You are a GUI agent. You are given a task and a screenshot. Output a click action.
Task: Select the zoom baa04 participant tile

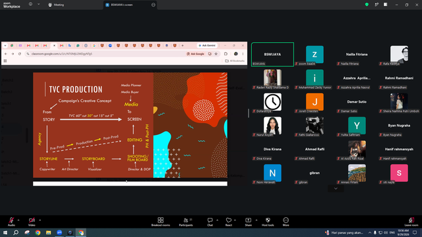coord(315,54)
